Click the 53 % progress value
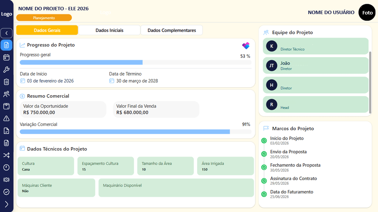The height and width of the screenshot is (212, 378). click(x=245, y=56)
